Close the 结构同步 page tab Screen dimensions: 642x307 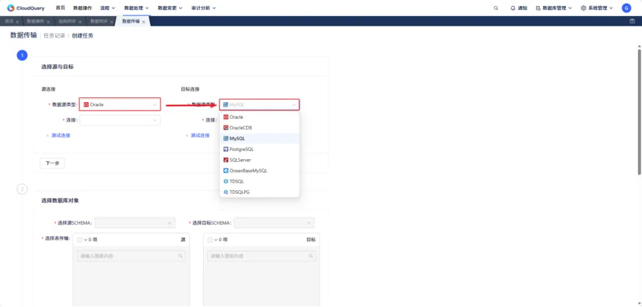click(x=80, y=22)
